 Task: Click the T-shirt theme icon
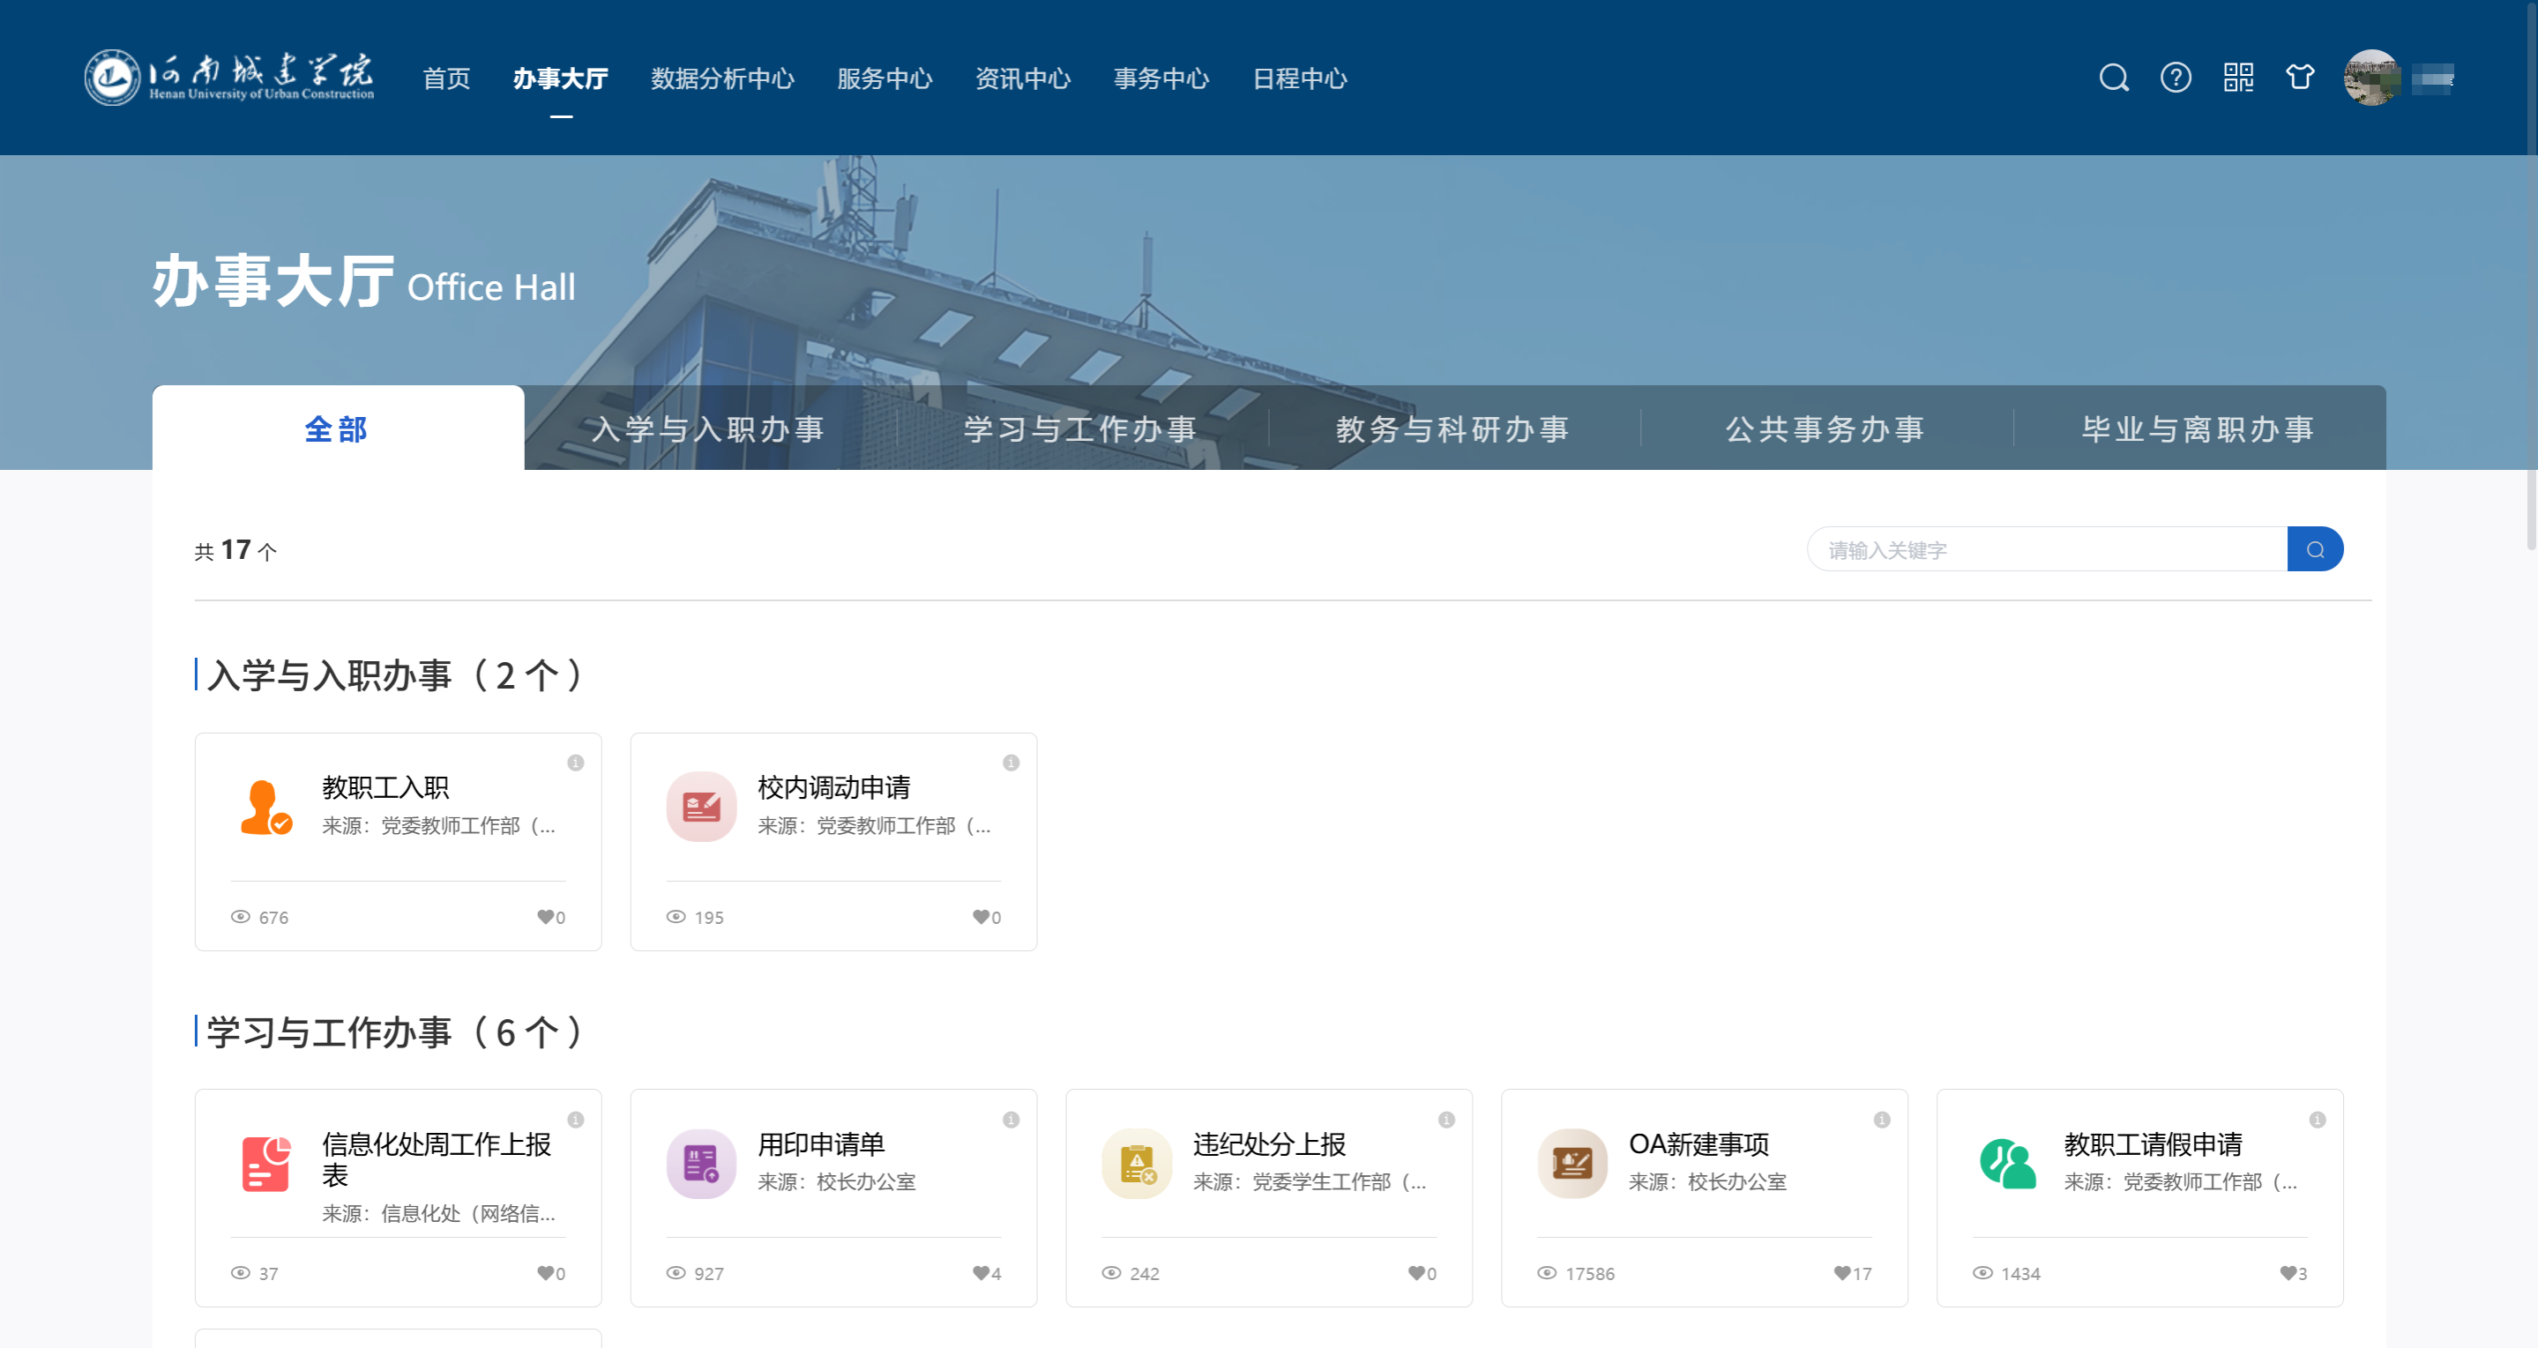[x=2300, y=78]
